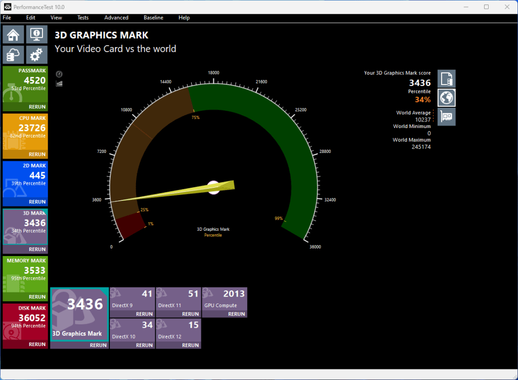Rerun the PassMark test
Image resolution: width=518 pixels, height=380 pixels.
click(x=37, y=107)
